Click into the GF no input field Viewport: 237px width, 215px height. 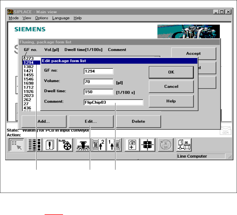[x=98, y=71]
